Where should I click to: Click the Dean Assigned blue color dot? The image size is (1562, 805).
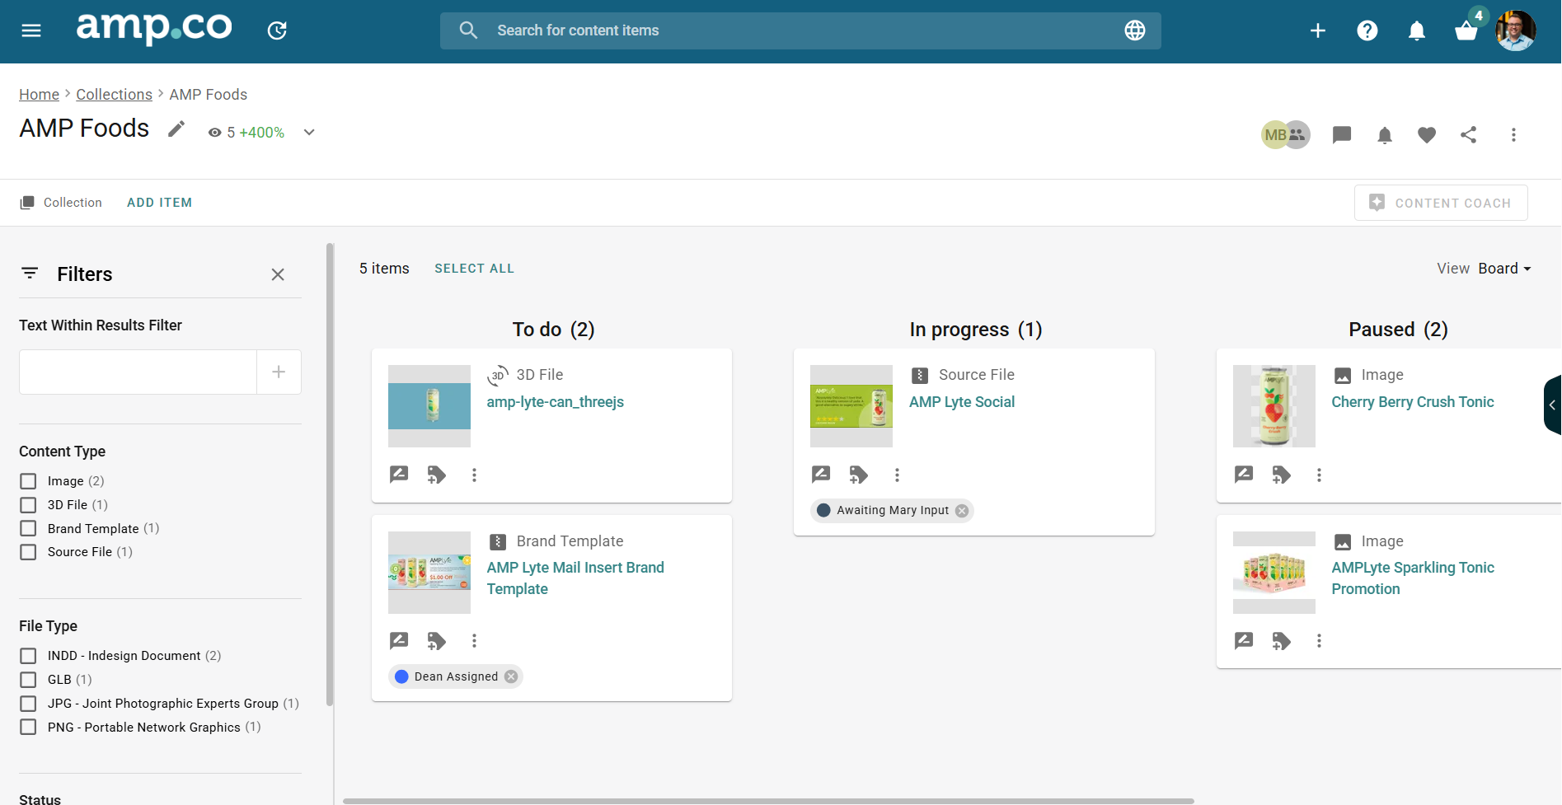[x=402, y=676]
